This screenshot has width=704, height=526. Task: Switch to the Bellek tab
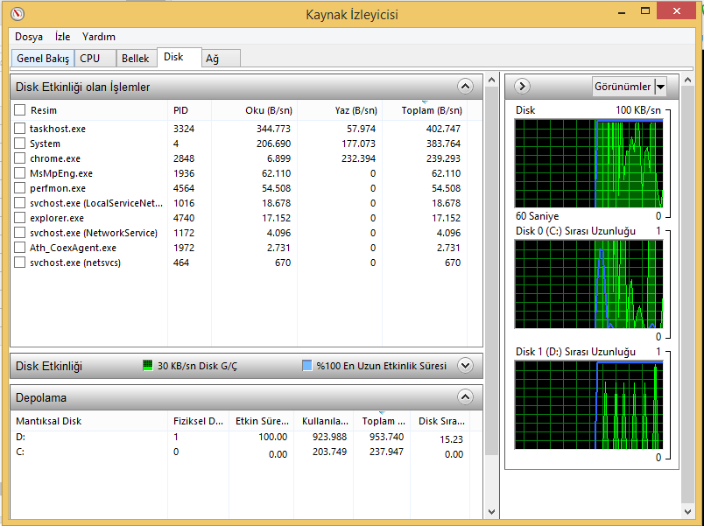[137, 59]
